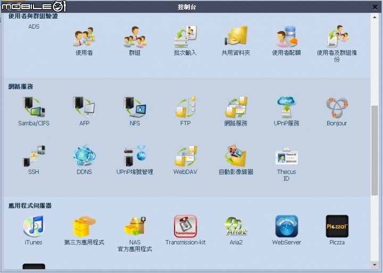Open the Bonjour icon
The width and height of the screenshot is (383, 273).
tap(337, 107)
